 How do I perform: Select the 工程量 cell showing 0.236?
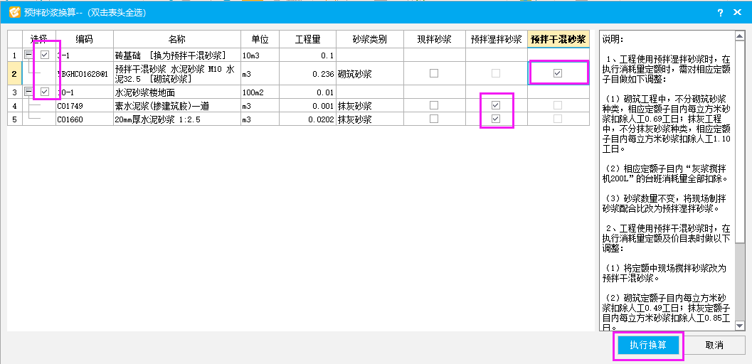point(305,73)
